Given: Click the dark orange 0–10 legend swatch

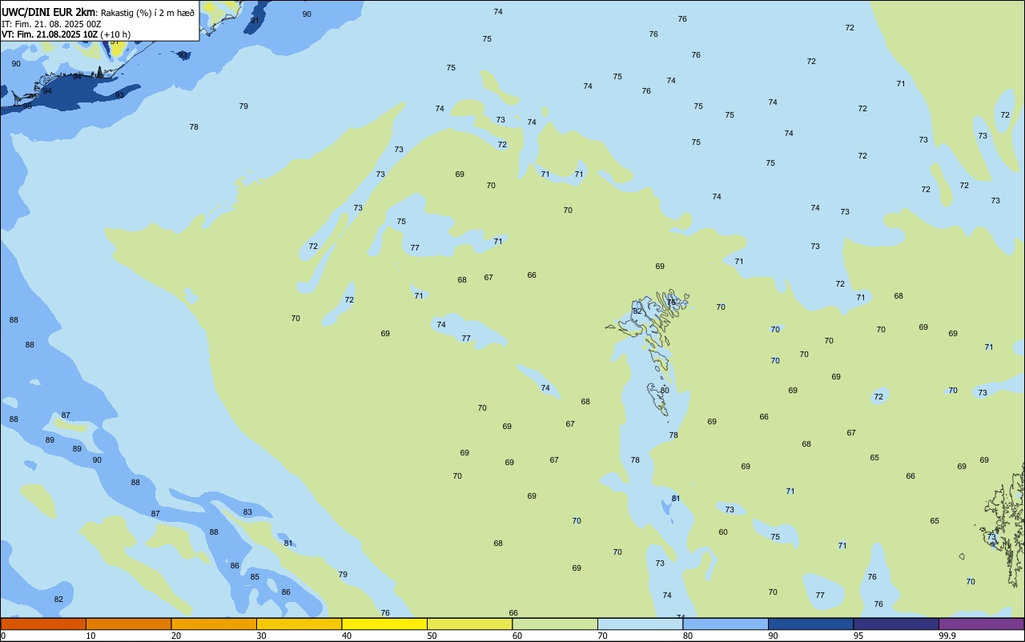Looking at the screenshot, I should pos(43,624).
